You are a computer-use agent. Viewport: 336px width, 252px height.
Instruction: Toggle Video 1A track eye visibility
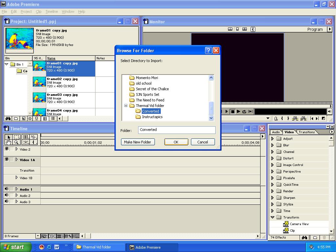(x=7, y=159)
